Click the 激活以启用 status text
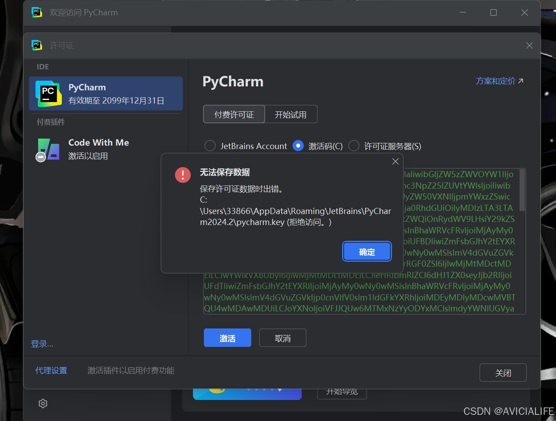556x421 pixels. point(88,156)
